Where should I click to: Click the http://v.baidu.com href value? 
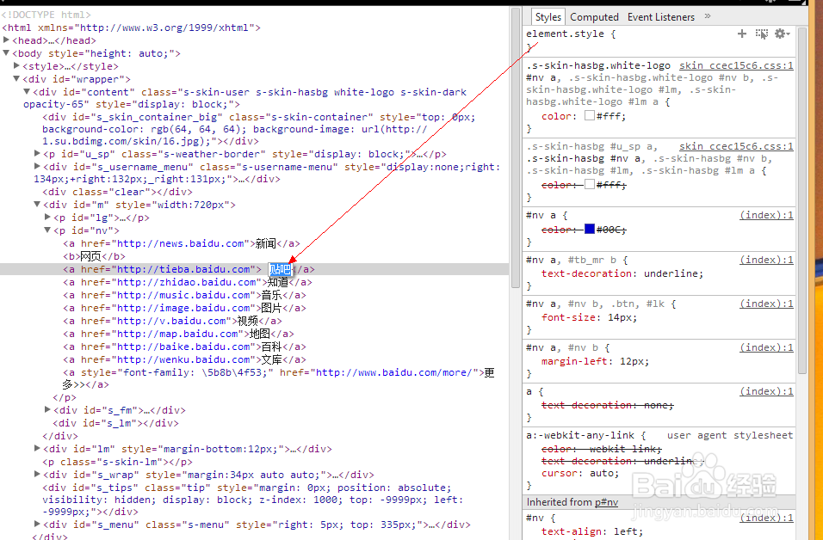[171, 321]
